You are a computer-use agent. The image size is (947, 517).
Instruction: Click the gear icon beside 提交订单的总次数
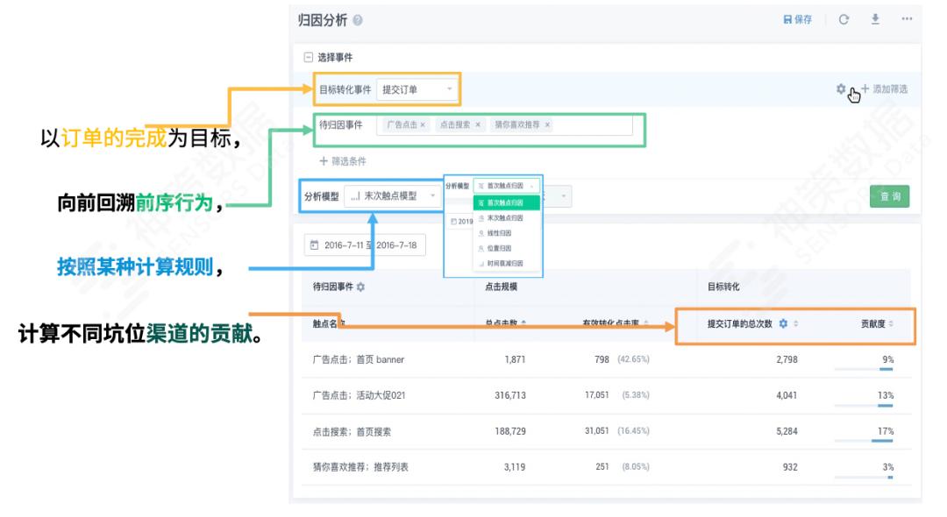click(x=783, y=324)
